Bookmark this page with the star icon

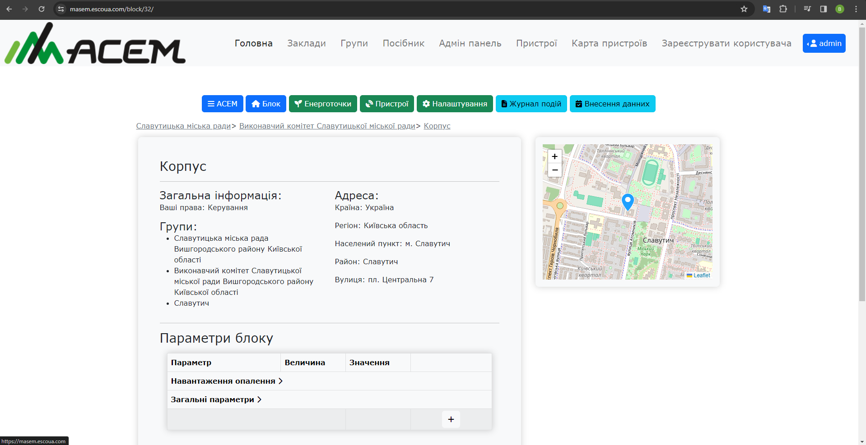[x=744, y=9]
